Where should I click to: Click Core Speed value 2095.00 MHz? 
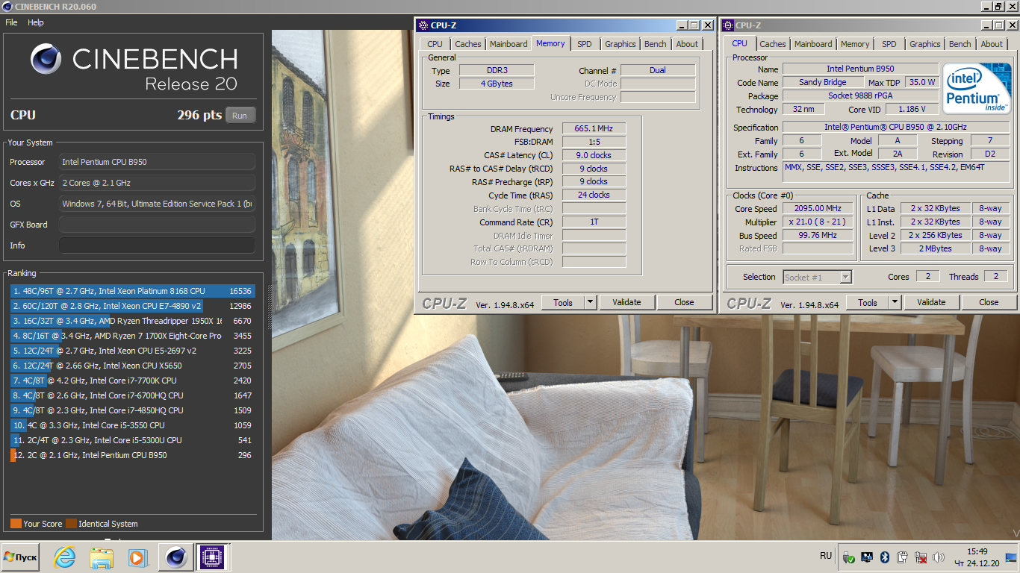tap(818, 209)
